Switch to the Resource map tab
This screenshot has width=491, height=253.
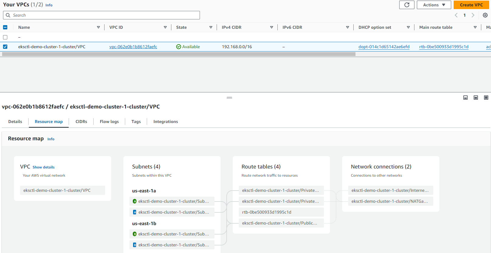tap(49, 122)
